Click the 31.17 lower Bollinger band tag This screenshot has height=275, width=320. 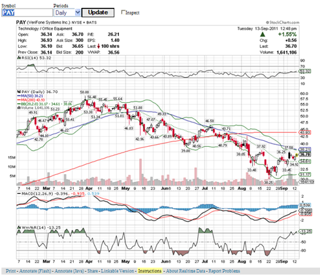pos(305,174)
